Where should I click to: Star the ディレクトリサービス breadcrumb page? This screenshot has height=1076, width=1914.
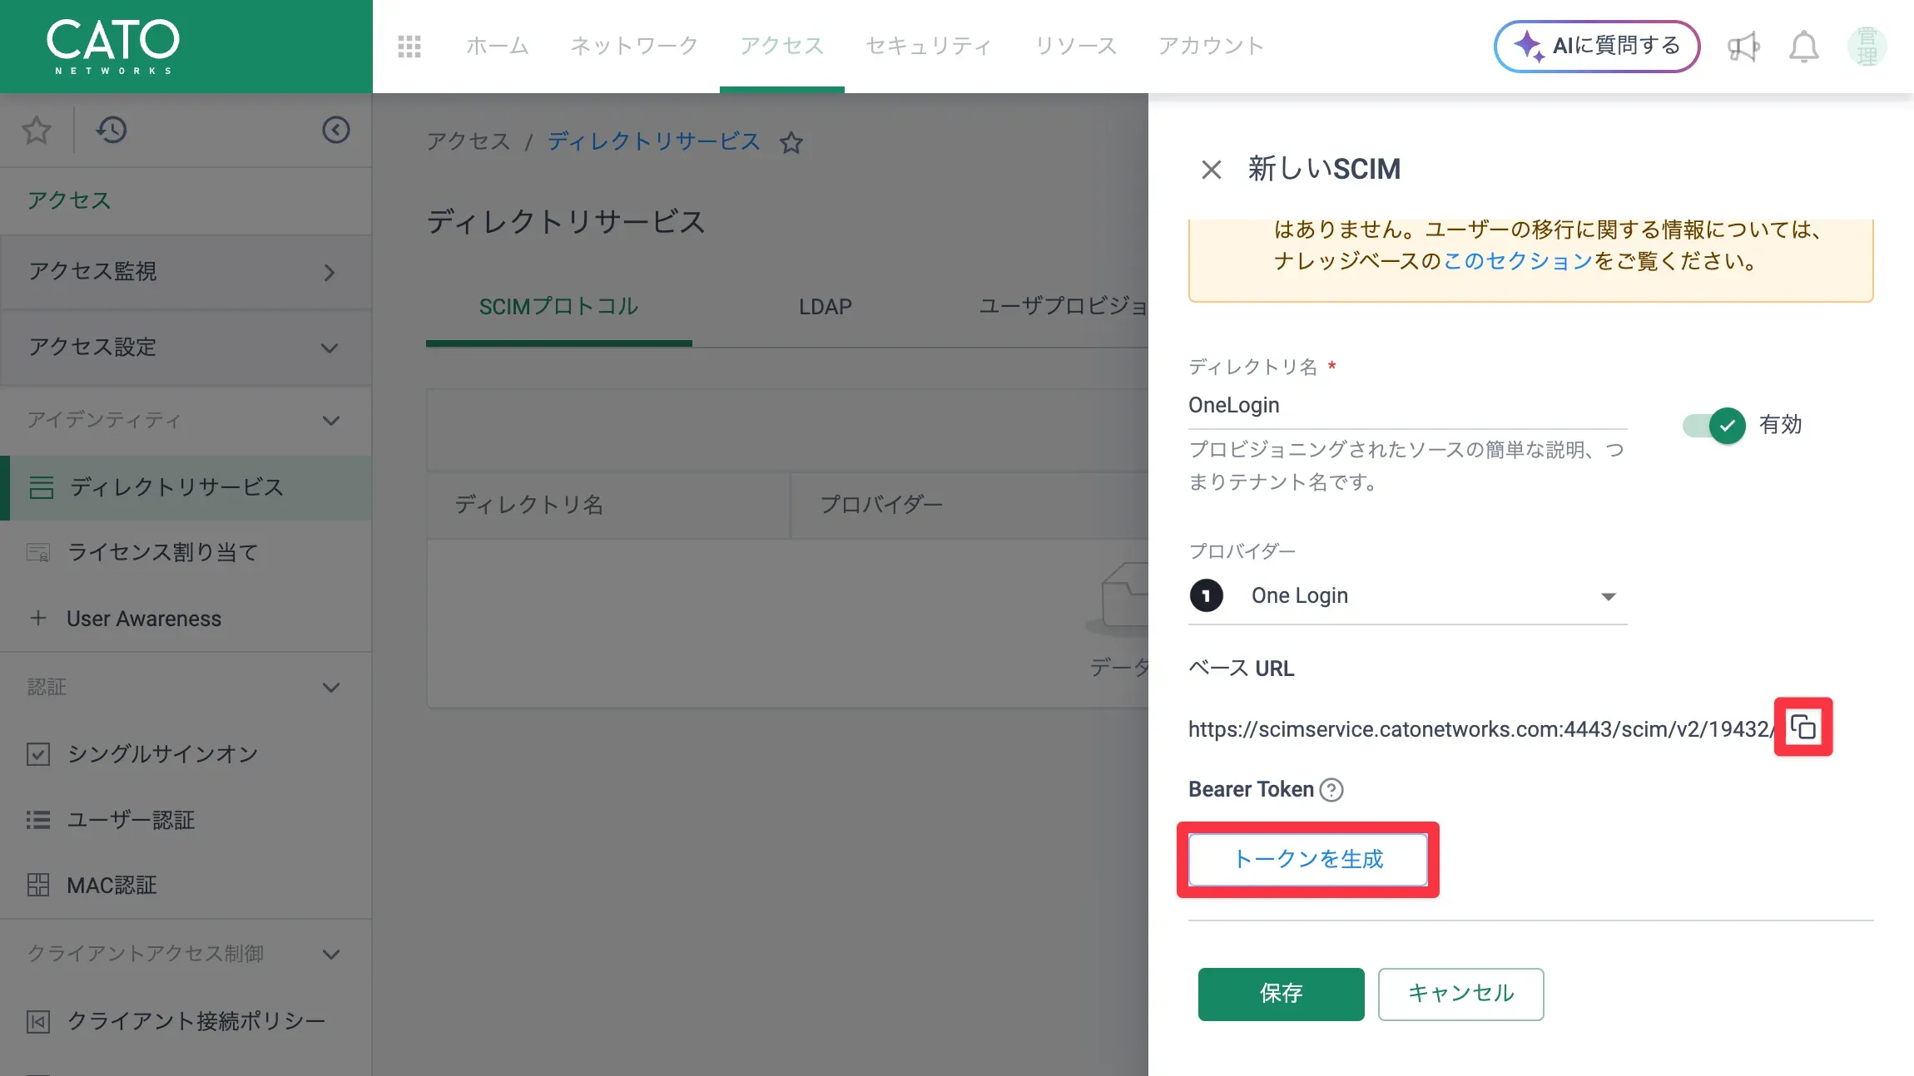point(791,143)
